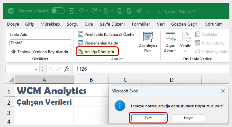
Task: Confirm with the Evet button
Action: pos(148,118)
